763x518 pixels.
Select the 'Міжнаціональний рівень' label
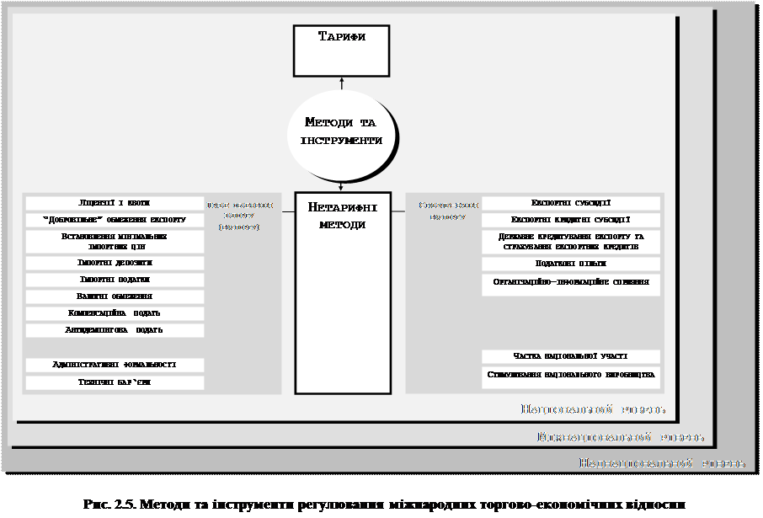pyautogui.click(x=621, y=436)
